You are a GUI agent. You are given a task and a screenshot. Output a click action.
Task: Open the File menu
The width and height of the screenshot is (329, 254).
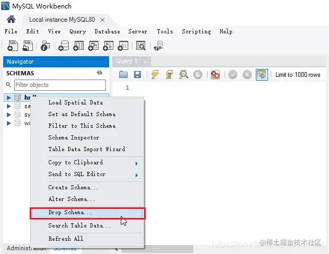pos(11,31)
